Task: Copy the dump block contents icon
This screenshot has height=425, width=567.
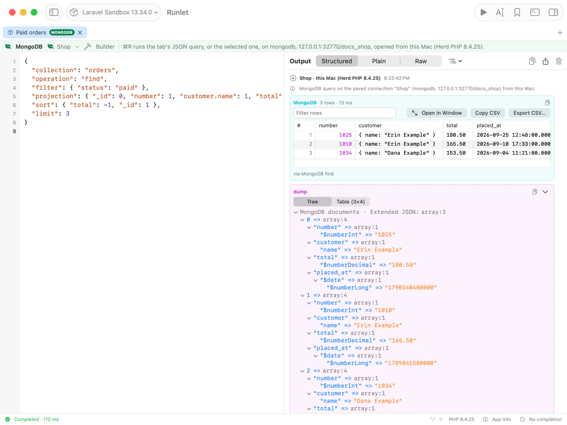Action: 535,192
